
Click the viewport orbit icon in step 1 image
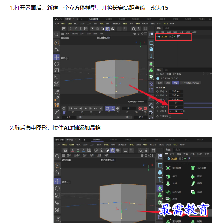142,34
